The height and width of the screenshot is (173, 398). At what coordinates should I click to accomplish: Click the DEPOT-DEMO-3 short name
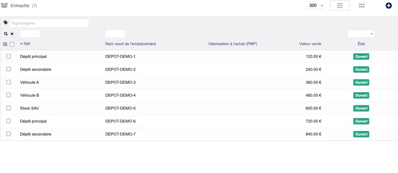[120, 83]
